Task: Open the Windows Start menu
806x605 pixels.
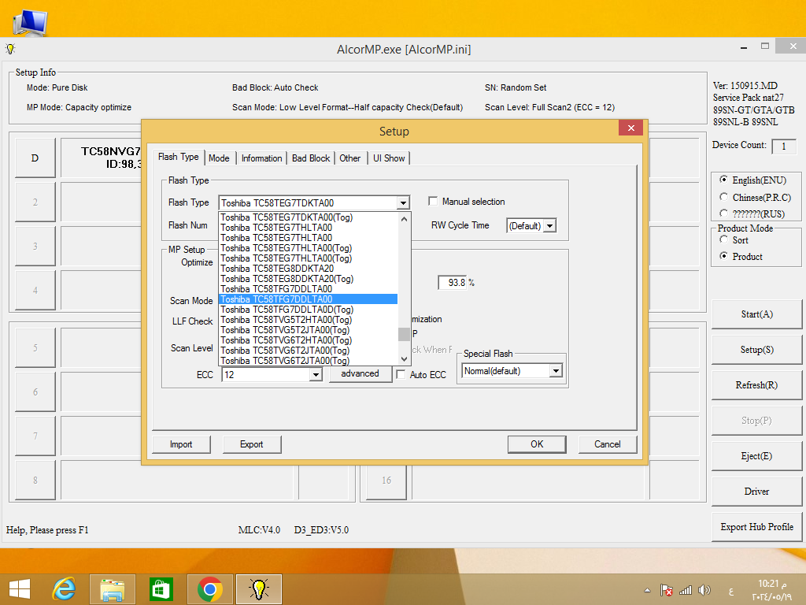Action: pos(20,589)
